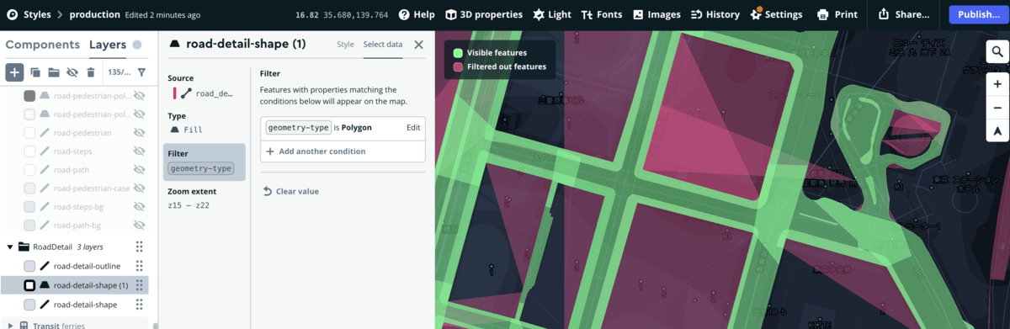
Task: Click the hide layers toolbar icon
Action: point(72,72)
